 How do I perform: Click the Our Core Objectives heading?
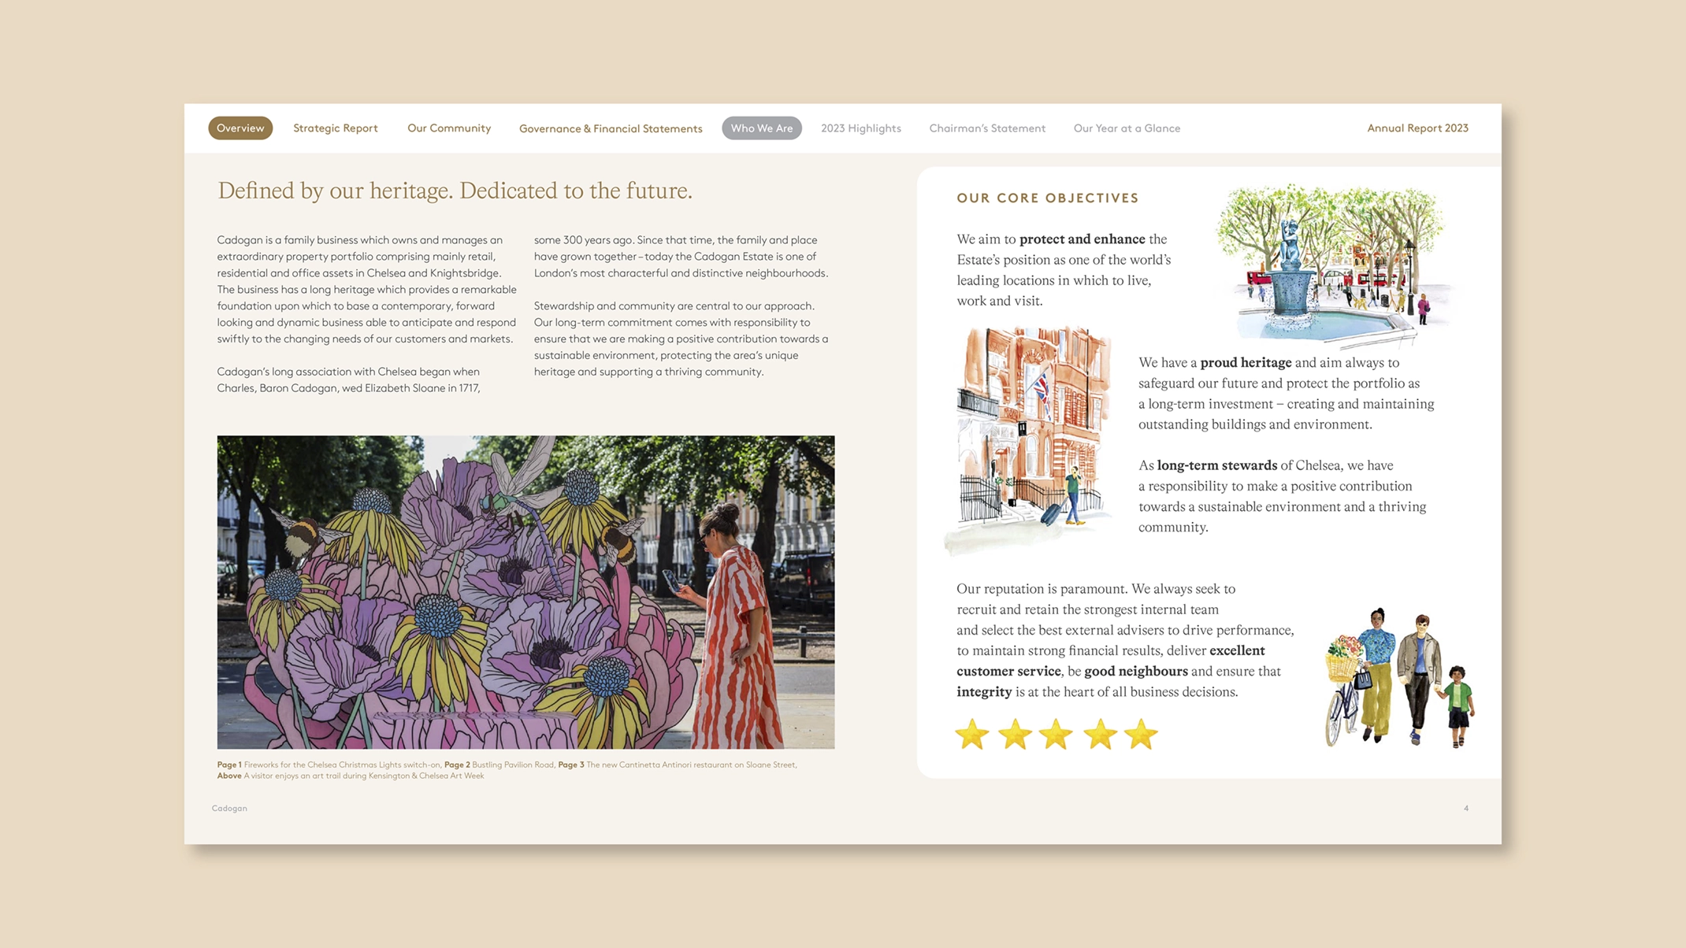click(x=1047, y=198)
